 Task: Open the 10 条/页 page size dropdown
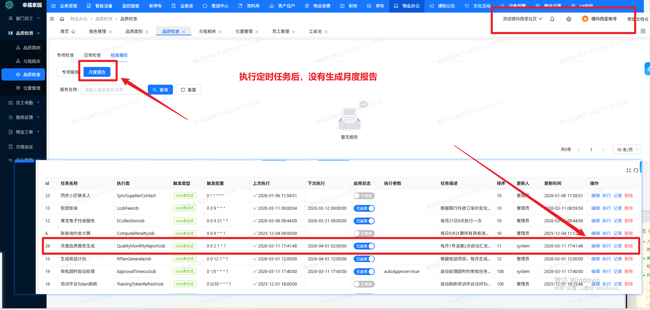(627, 150)
